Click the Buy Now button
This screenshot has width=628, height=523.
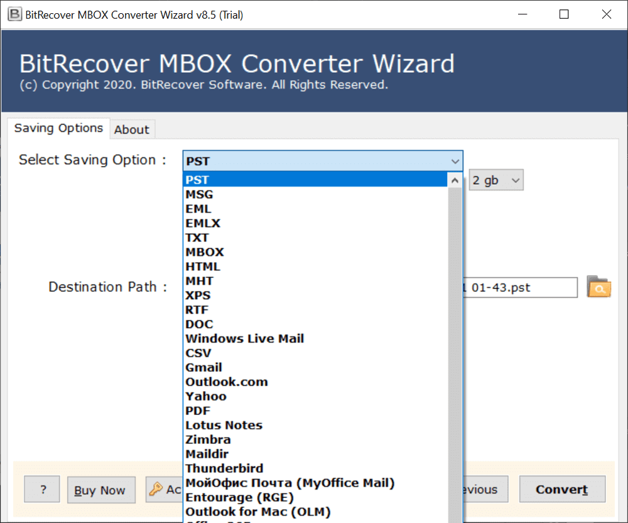(100, 489)
